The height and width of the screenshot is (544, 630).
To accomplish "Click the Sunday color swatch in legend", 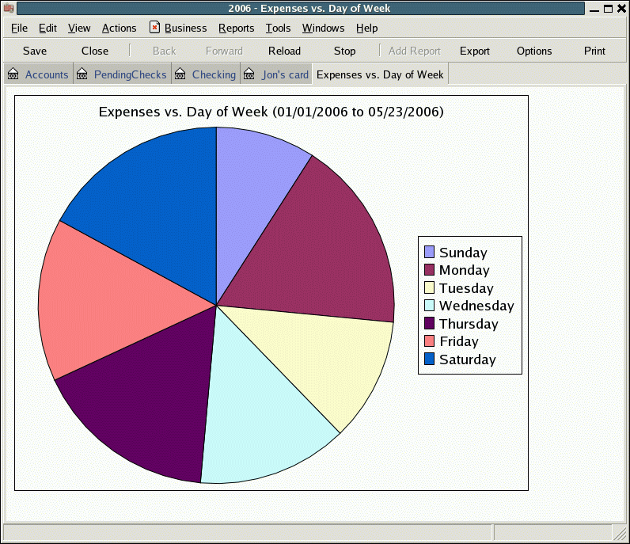I will [x=430, y=252].
